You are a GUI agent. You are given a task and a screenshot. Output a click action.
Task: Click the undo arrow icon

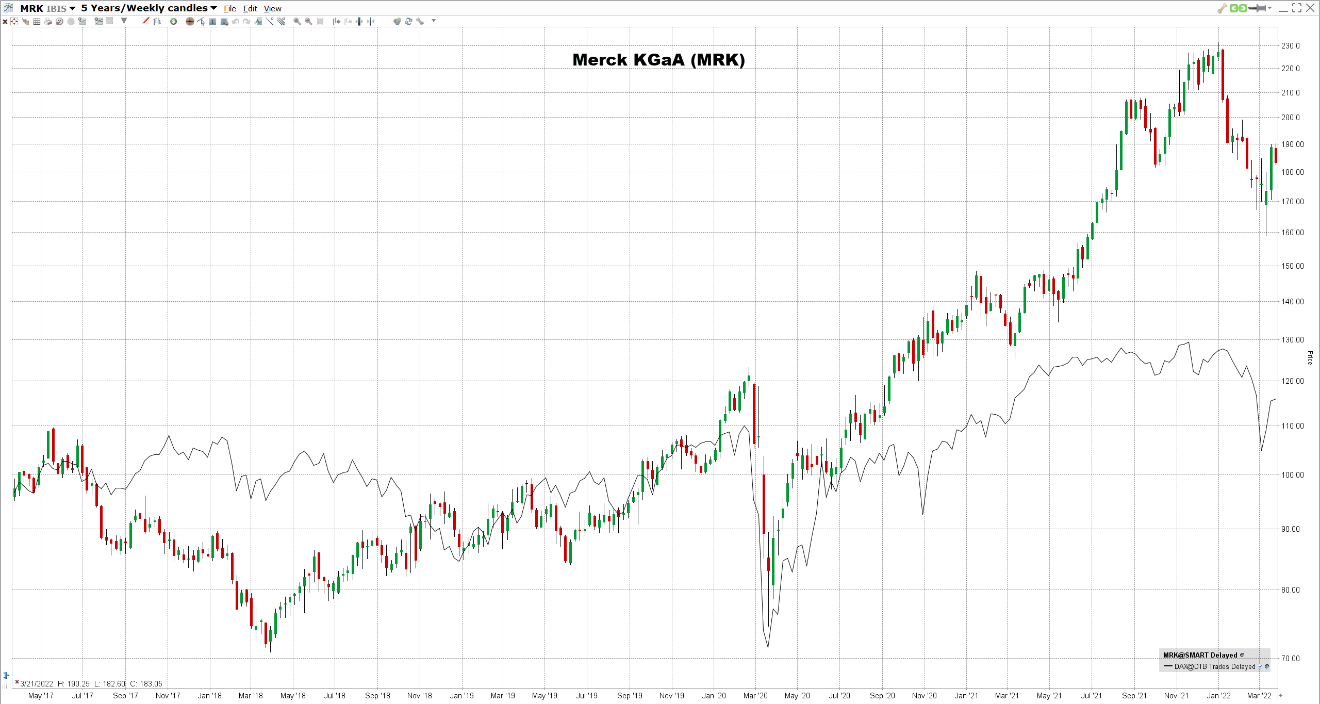tap(235, 22)
